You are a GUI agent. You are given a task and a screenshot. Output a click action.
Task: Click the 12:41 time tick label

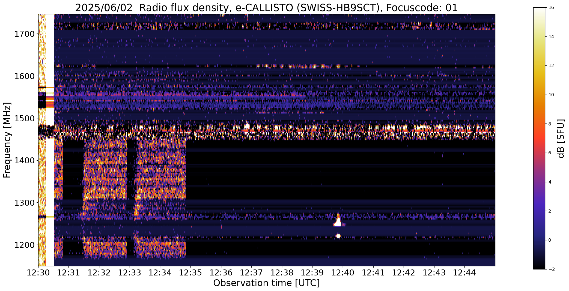373,273
